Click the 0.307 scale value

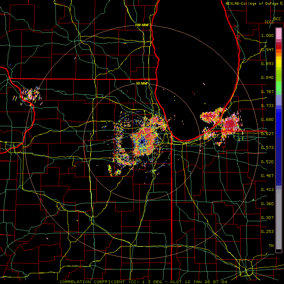(267, 217)
